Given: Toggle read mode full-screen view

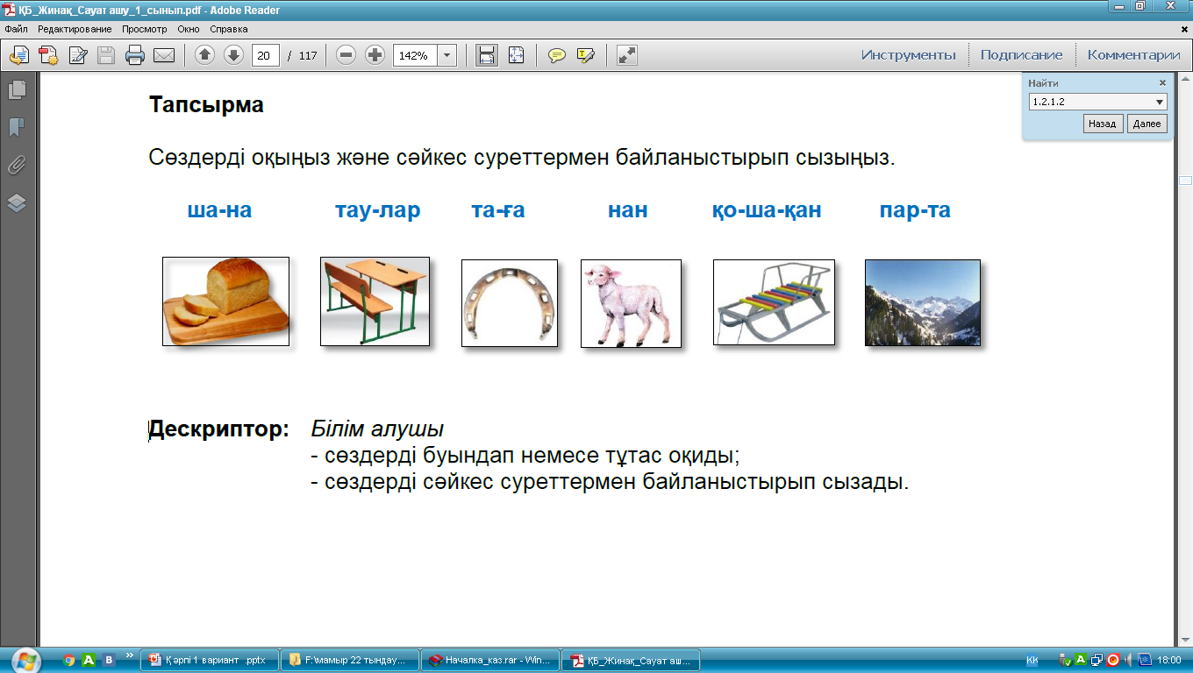Looking at the screenshot, I should point(626,55).
